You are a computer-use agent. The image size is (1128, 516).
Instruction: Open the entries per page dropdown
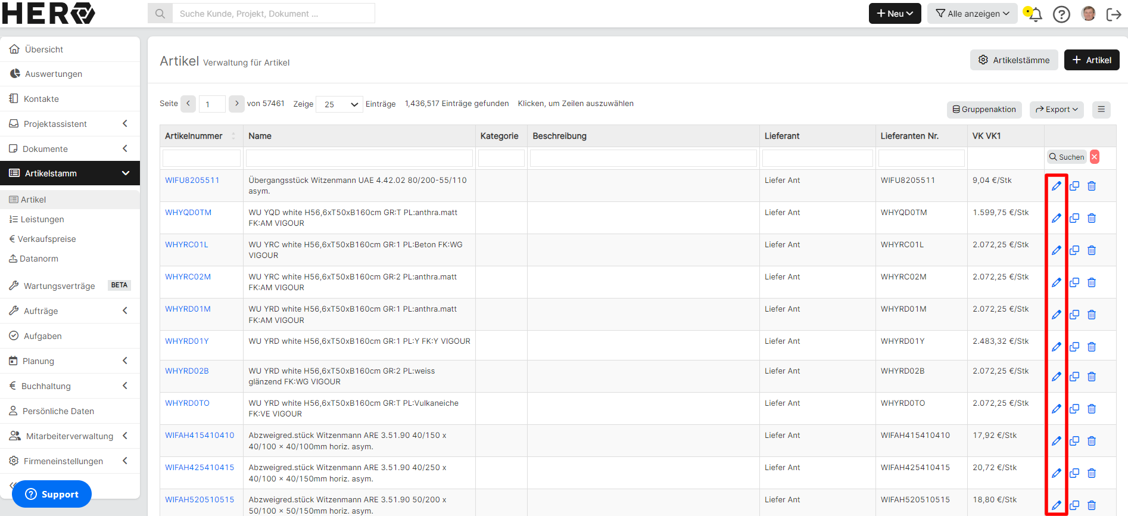(339, 104)
